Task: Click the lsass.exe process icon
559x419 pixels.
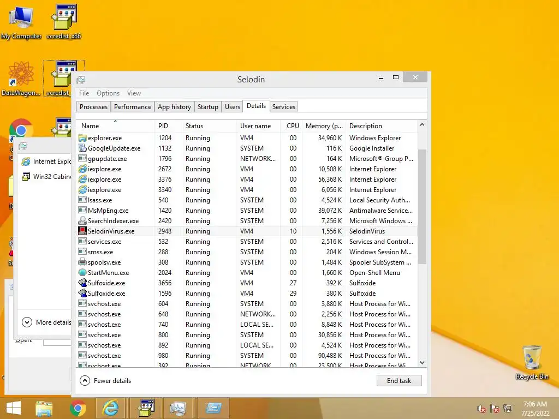Action: [x=82, y=200]
